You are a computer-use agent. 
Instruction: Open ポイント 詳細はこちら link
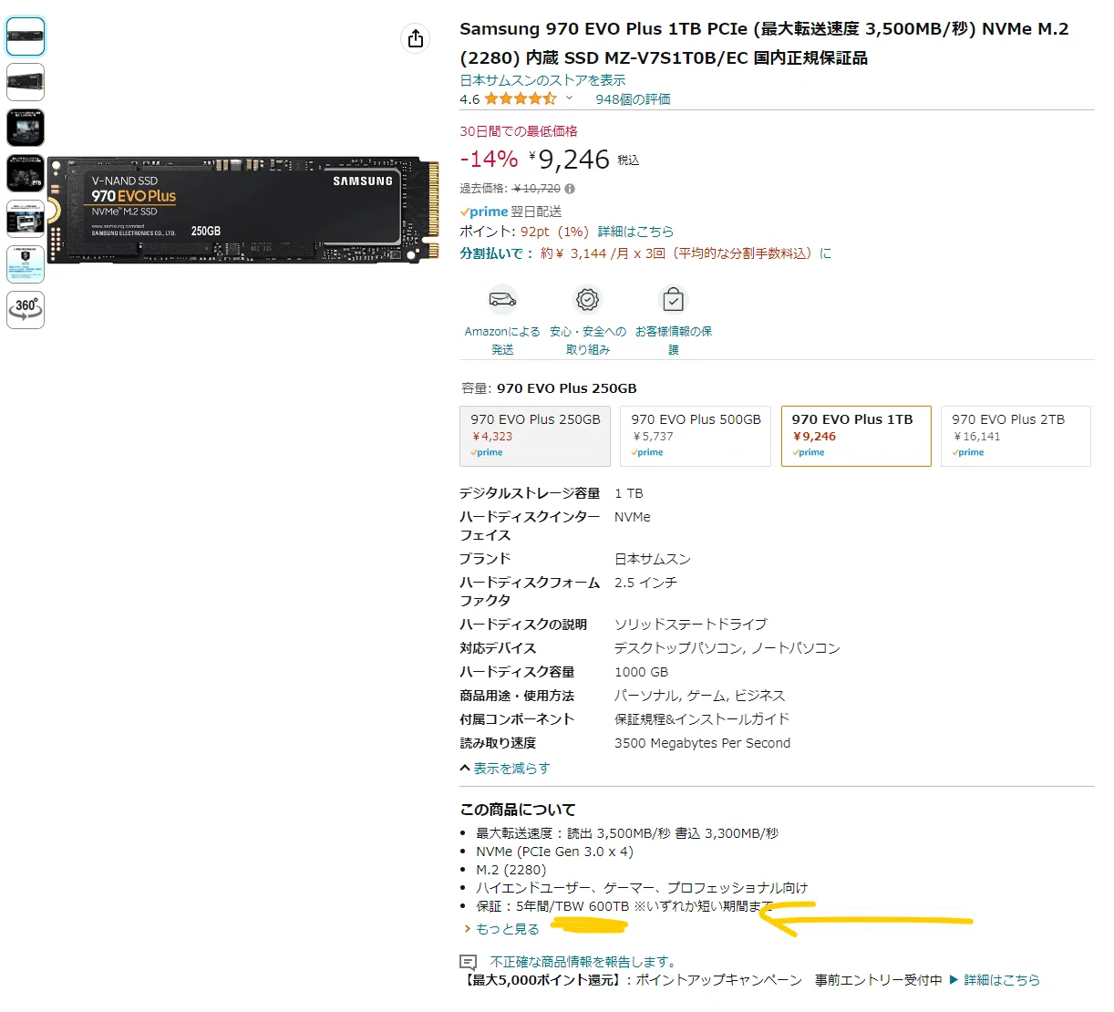tap(635, 232)
